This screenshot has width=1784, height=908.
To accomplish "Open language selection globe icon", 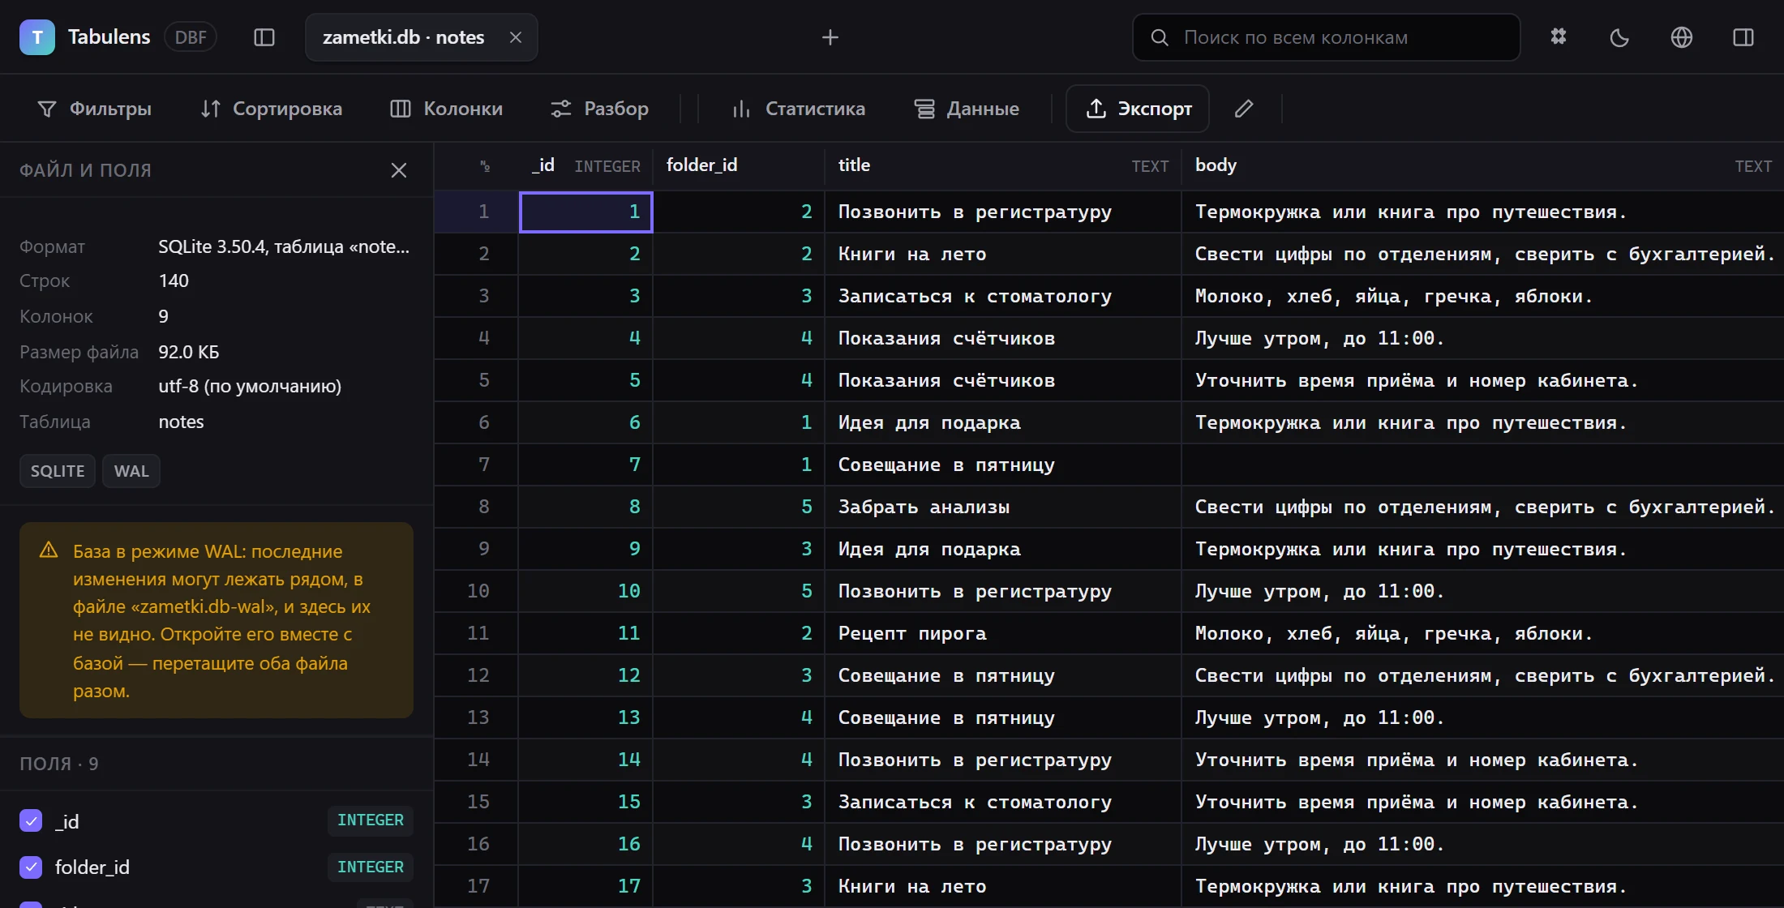I will pyautogui.click(x=1681, y=37).
